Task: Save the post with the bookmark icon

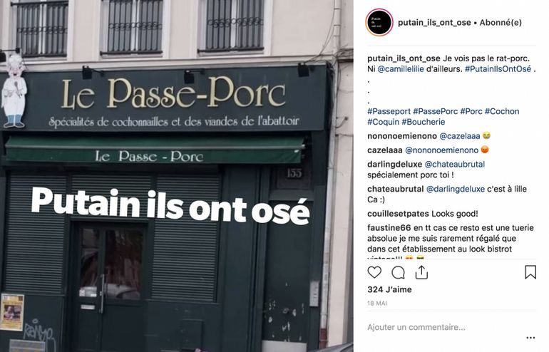Action: click(530, 272)
